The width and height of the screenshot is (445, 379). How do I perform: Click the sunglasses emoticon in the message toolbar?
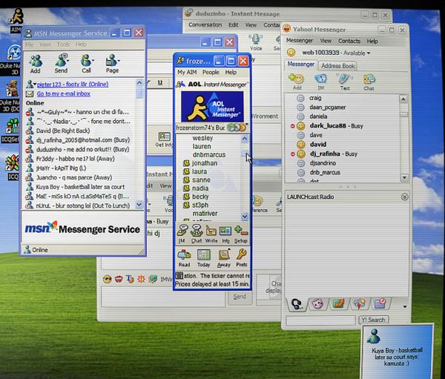click(108, 280)
